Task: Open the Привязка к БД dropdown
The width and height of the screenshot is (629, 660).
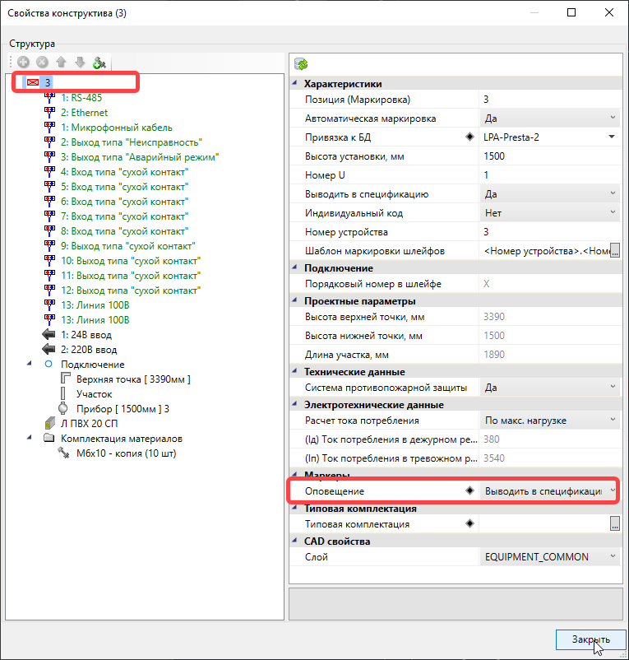Action: (x=613, y=137)
